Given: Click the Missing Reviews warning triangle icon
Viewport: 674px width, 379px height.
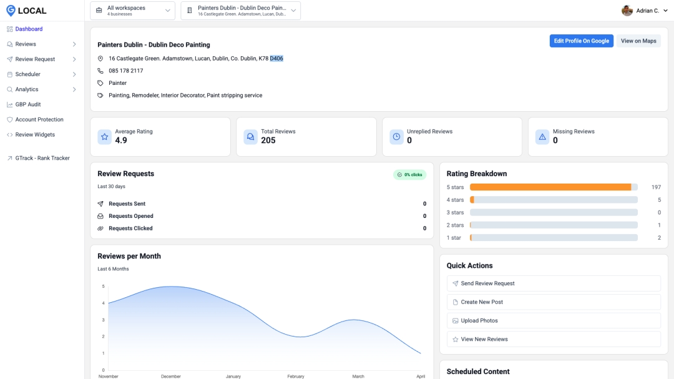Looking at the screenshot, I should [x=542, y=137].
